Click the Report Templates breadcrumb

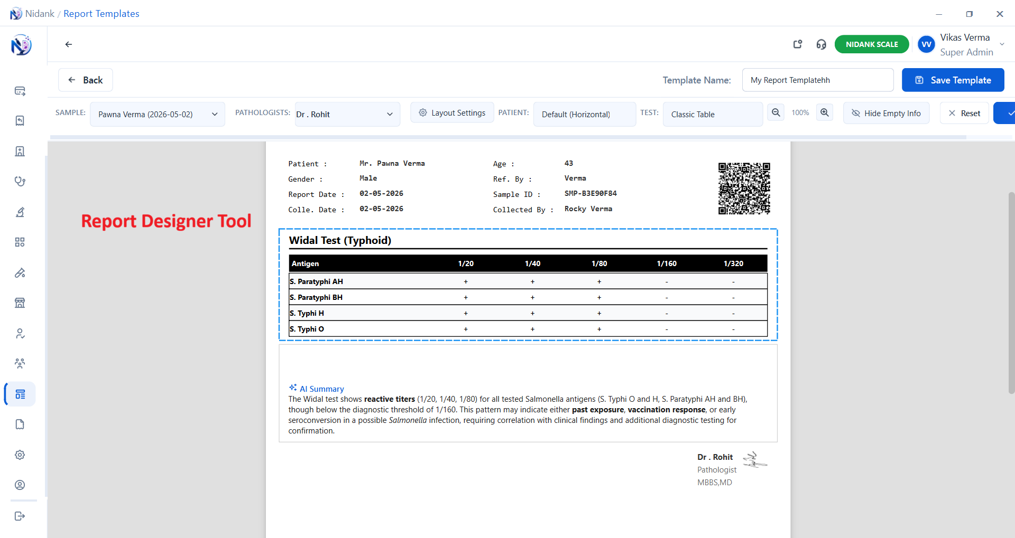(101, 14)
